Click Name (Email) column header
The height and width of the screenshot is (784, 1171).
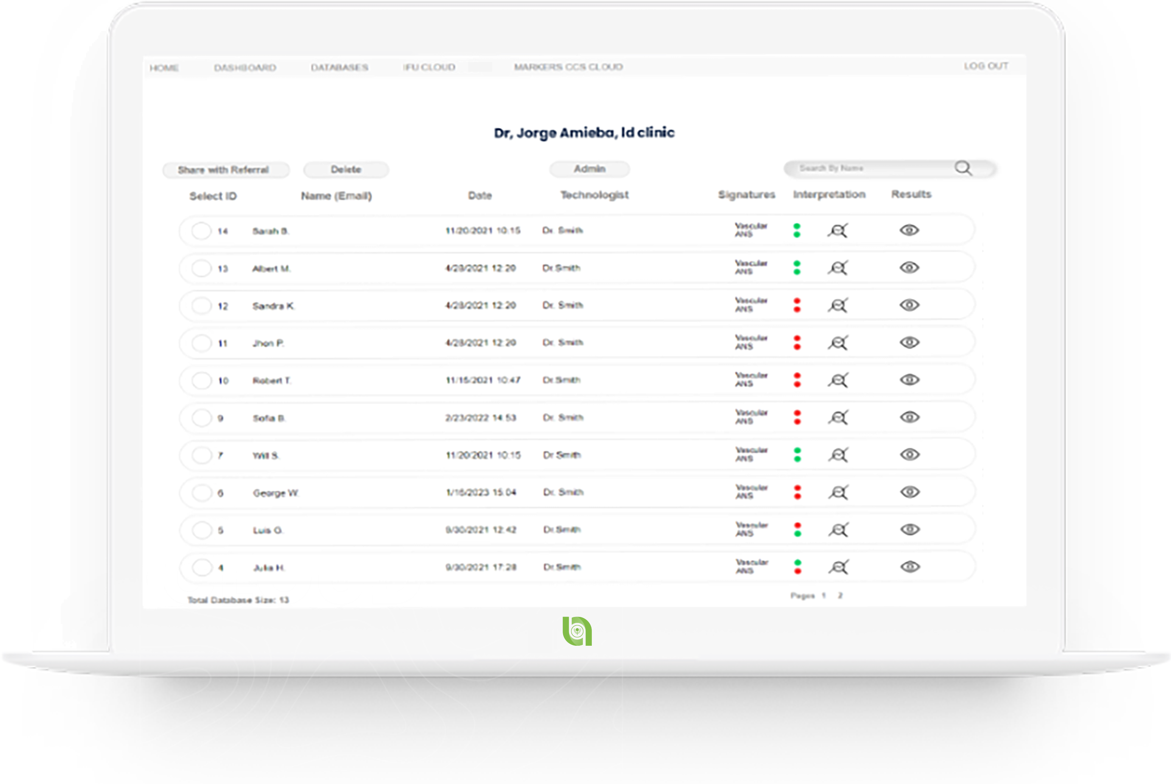pos(336,196)
